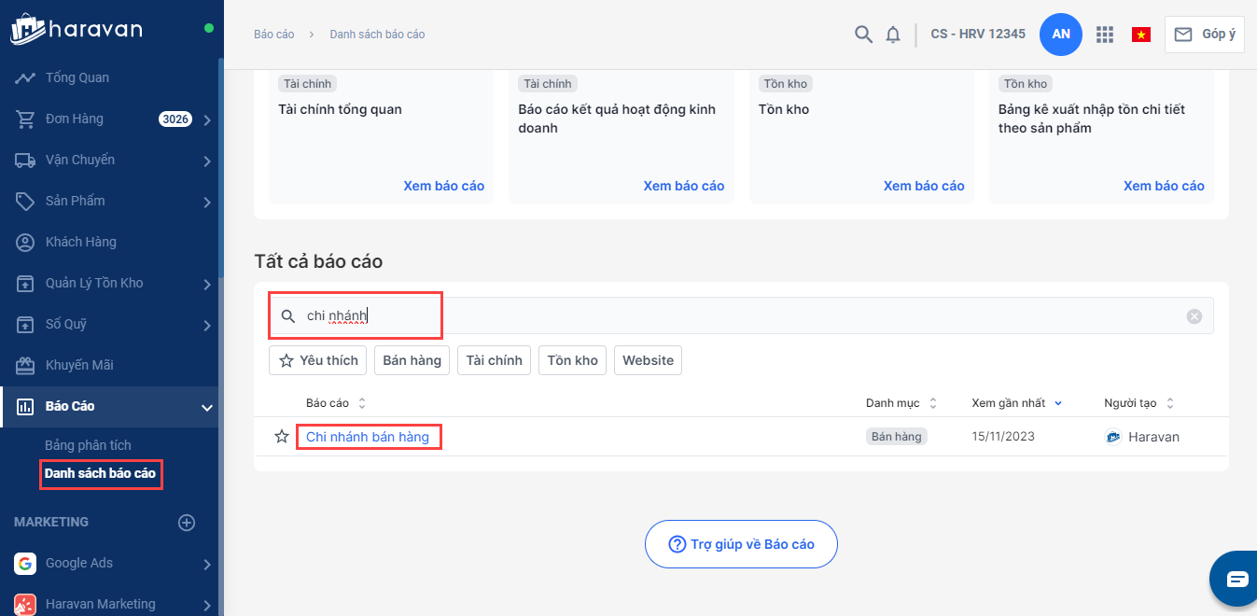Image resolution: width=1257 pixels, height=616 pixels.
Task: Toggle the Bán hàng filter chip
Action: pos(412,360)
